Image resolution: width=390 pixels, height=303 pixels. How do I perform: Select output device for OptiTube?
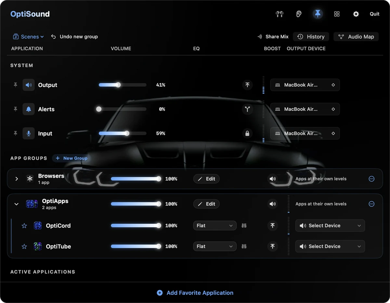pos(330,246)
